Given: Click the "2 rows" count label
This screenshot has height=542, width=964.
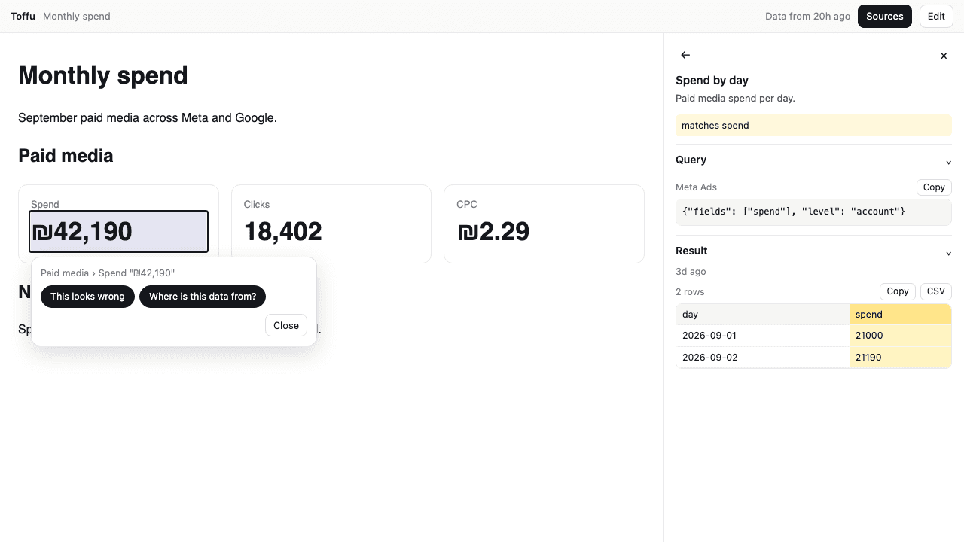Looking at the screenshot, I should pyautogui.click(x=690, y=292).
